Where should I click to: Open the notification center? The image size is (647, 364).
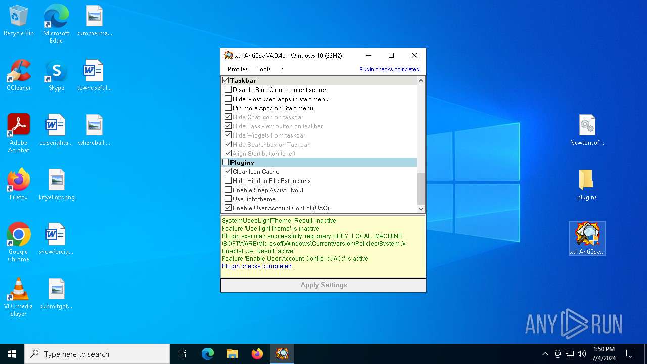(630, 354)
